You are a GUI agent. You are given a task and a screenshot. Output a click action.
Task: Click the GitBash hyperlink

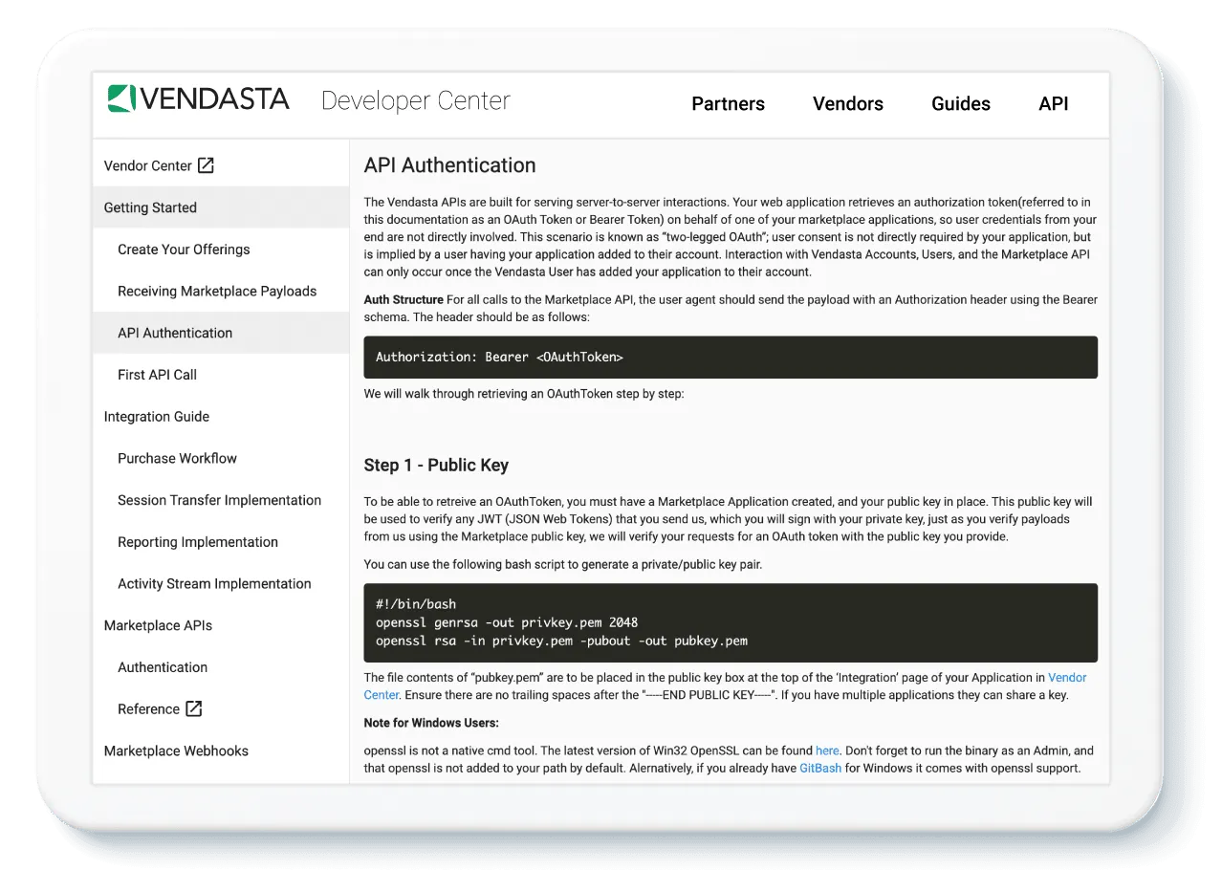tap(819, 767)
